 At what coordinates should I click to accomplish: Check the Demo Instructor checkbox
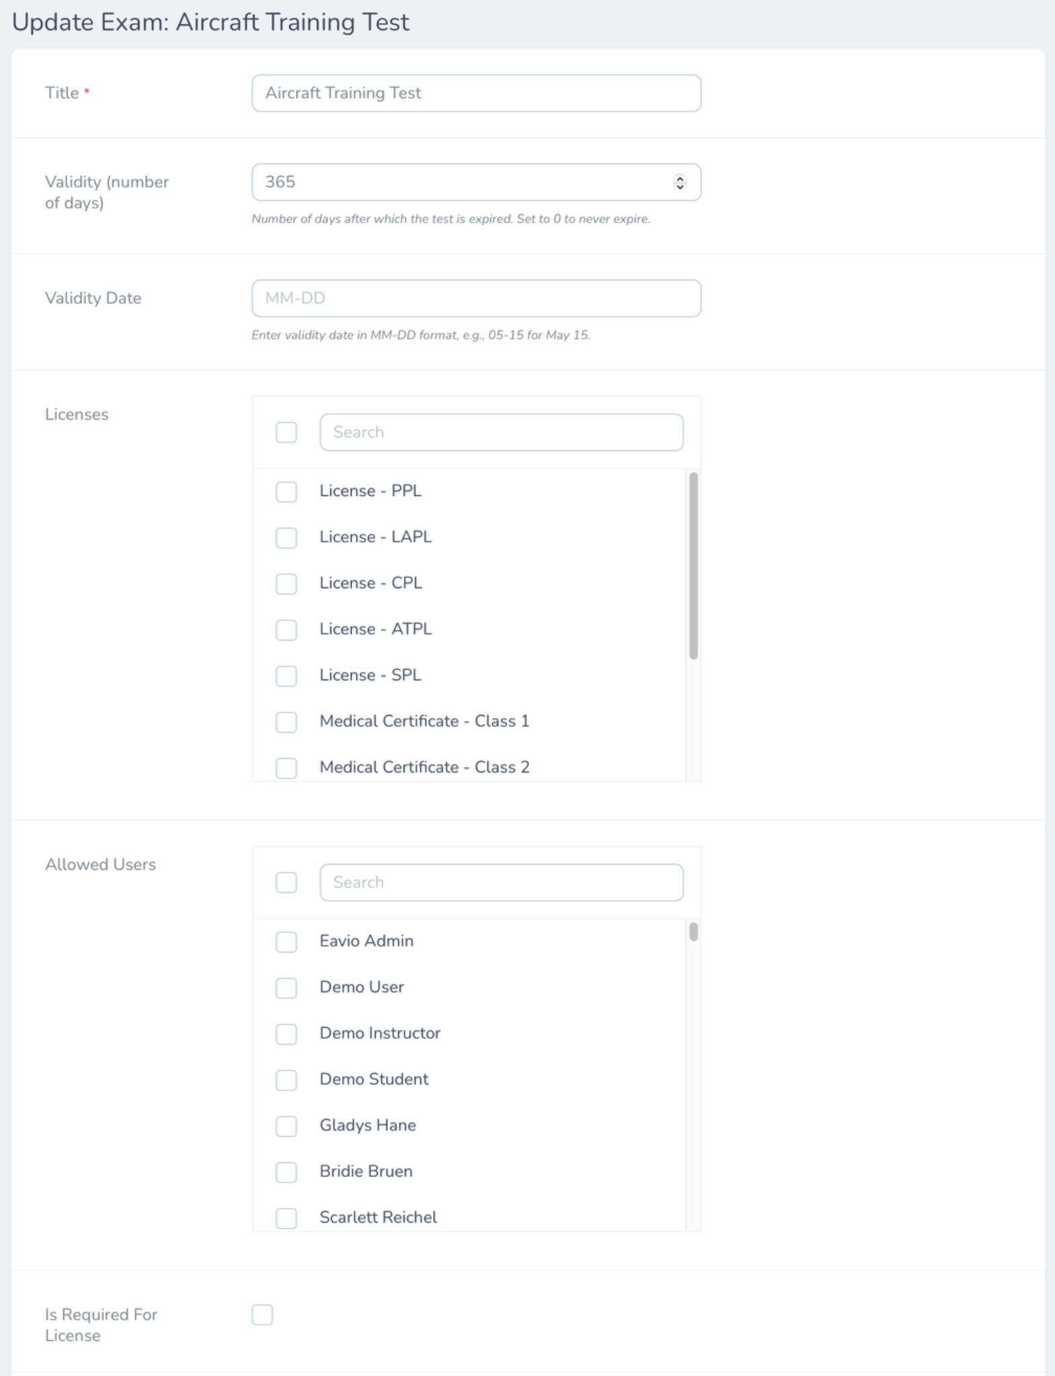point(286,1034)
